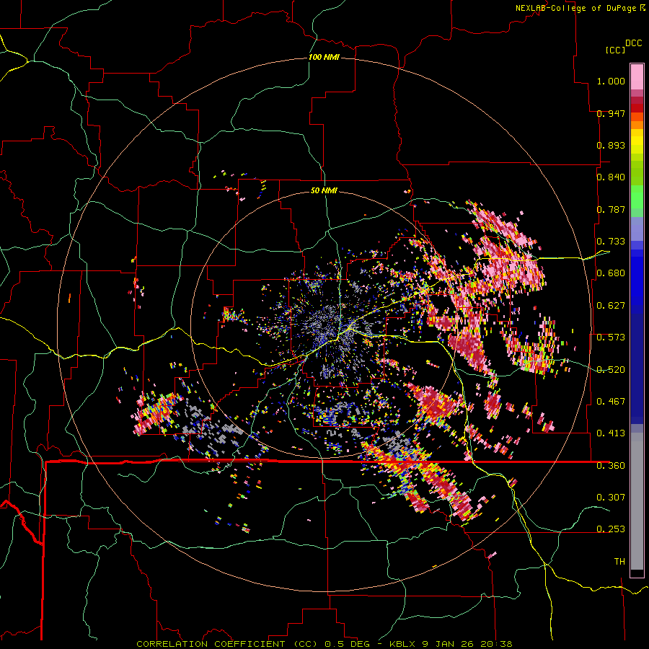
Task: Click the 100 NMI range ring label
Action: (x=324, y=57)
